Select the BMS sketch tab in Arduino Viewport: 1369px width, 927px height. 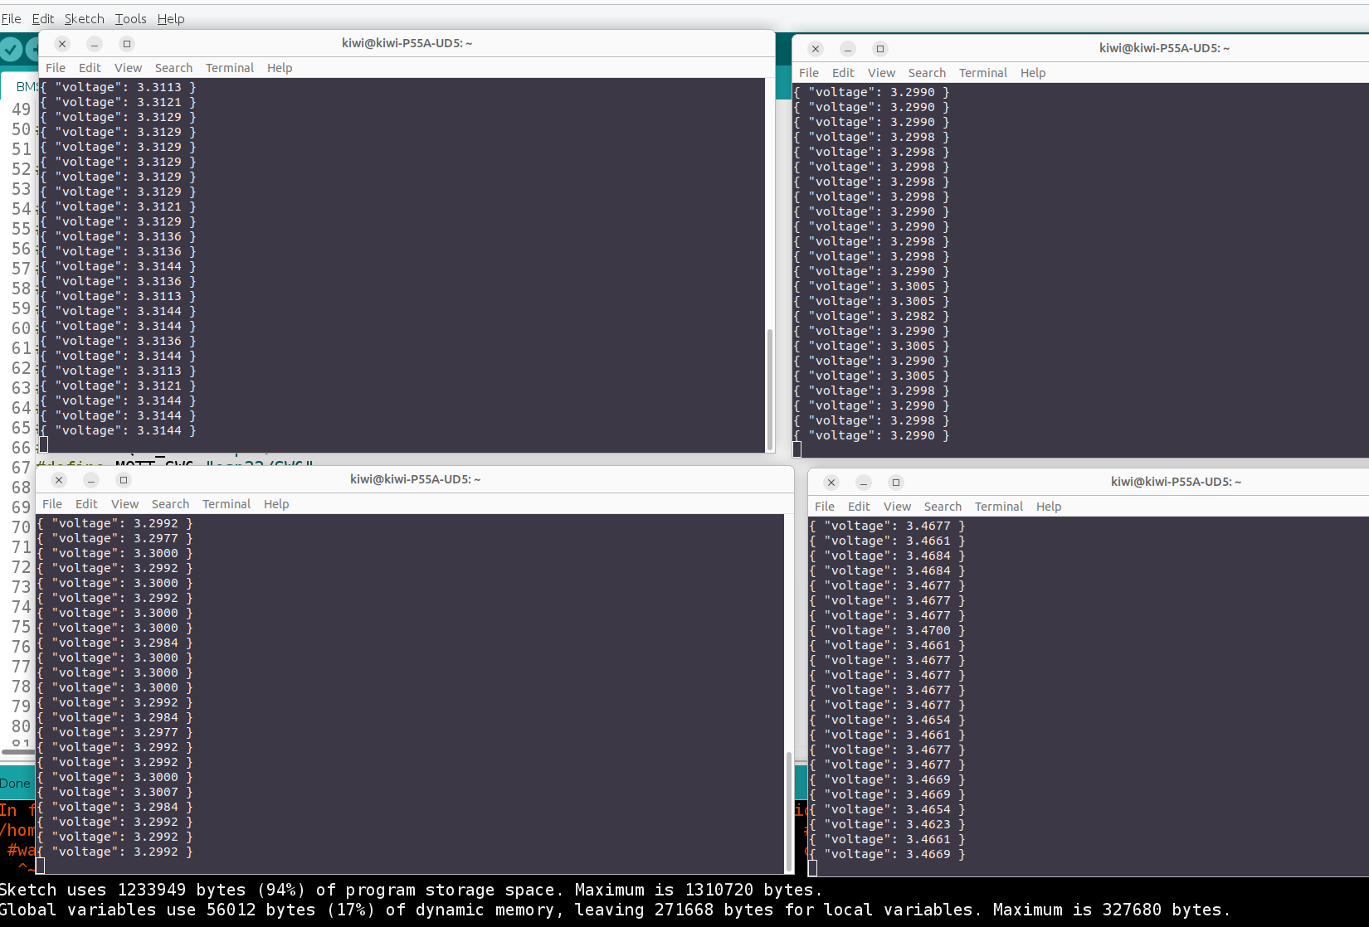pyautogui.click(x=25, y=86)
